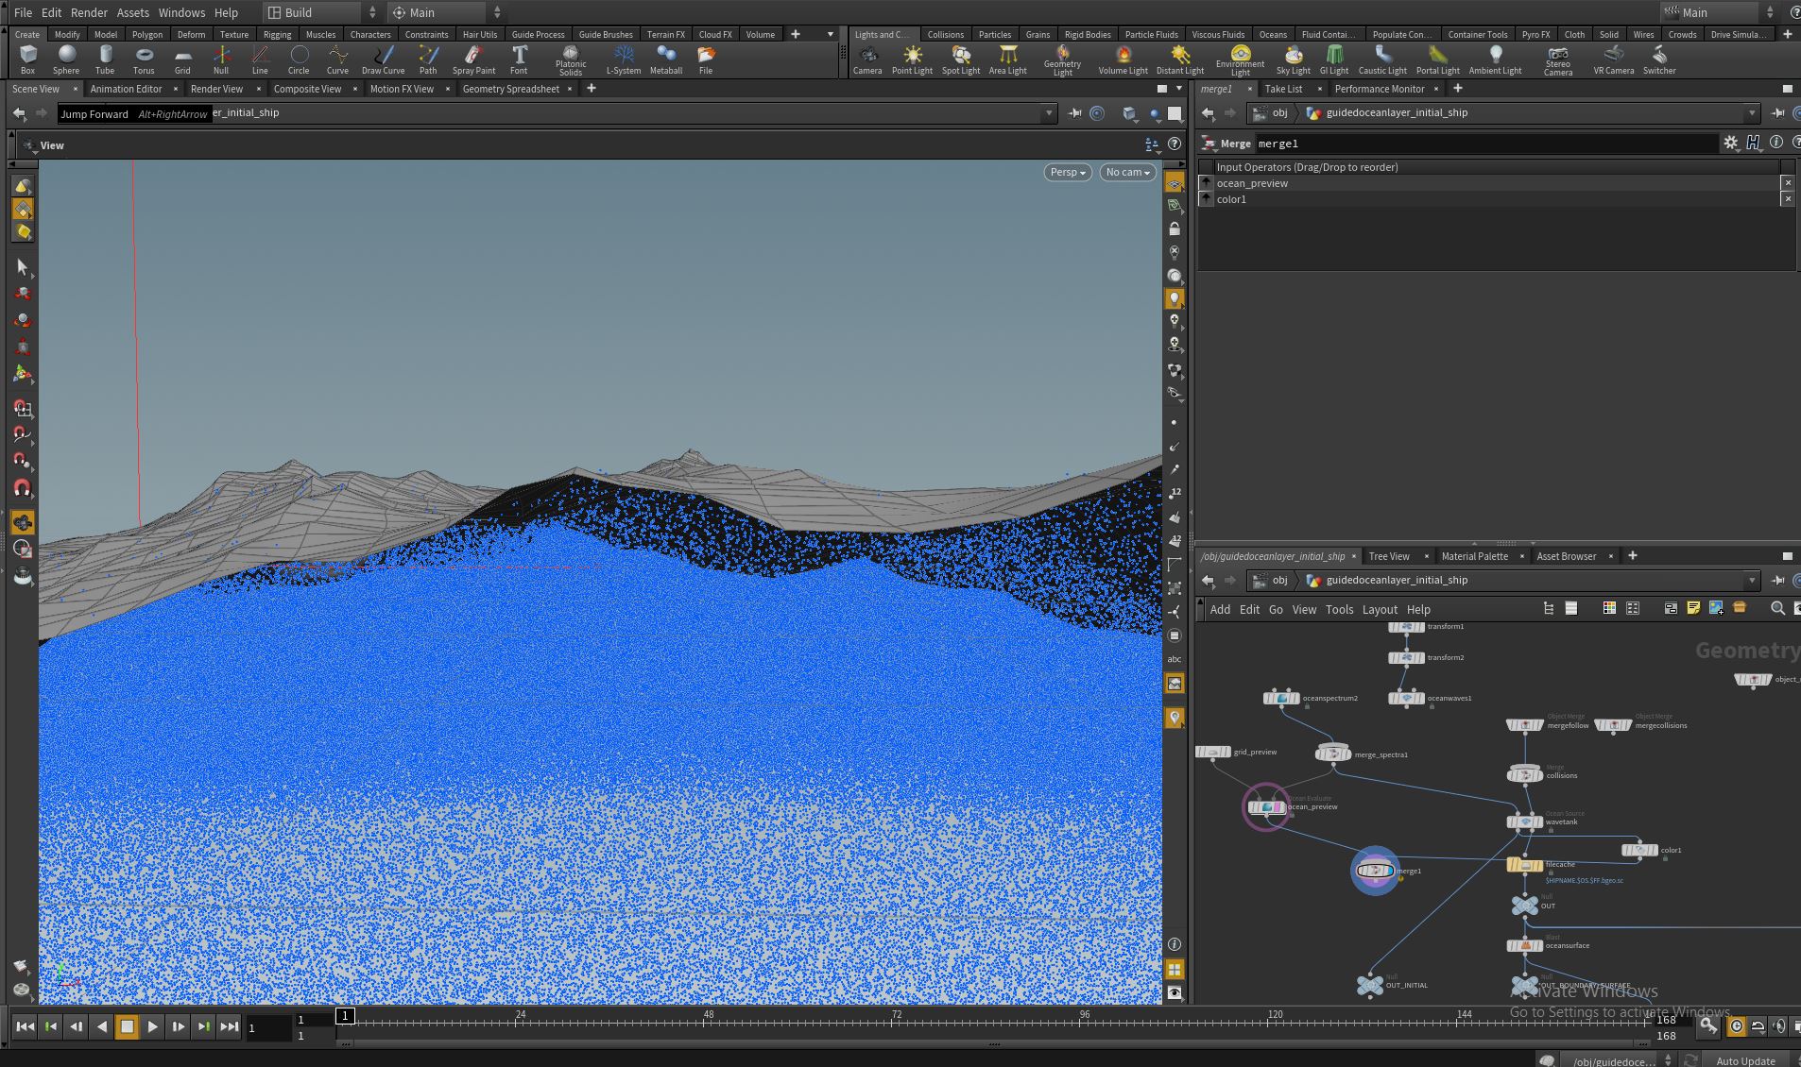Image resolution: width=1801 pixels, height=1067 pixels.
Task: Toggle real-time playback clock icon
Action: (1737, 1026)
